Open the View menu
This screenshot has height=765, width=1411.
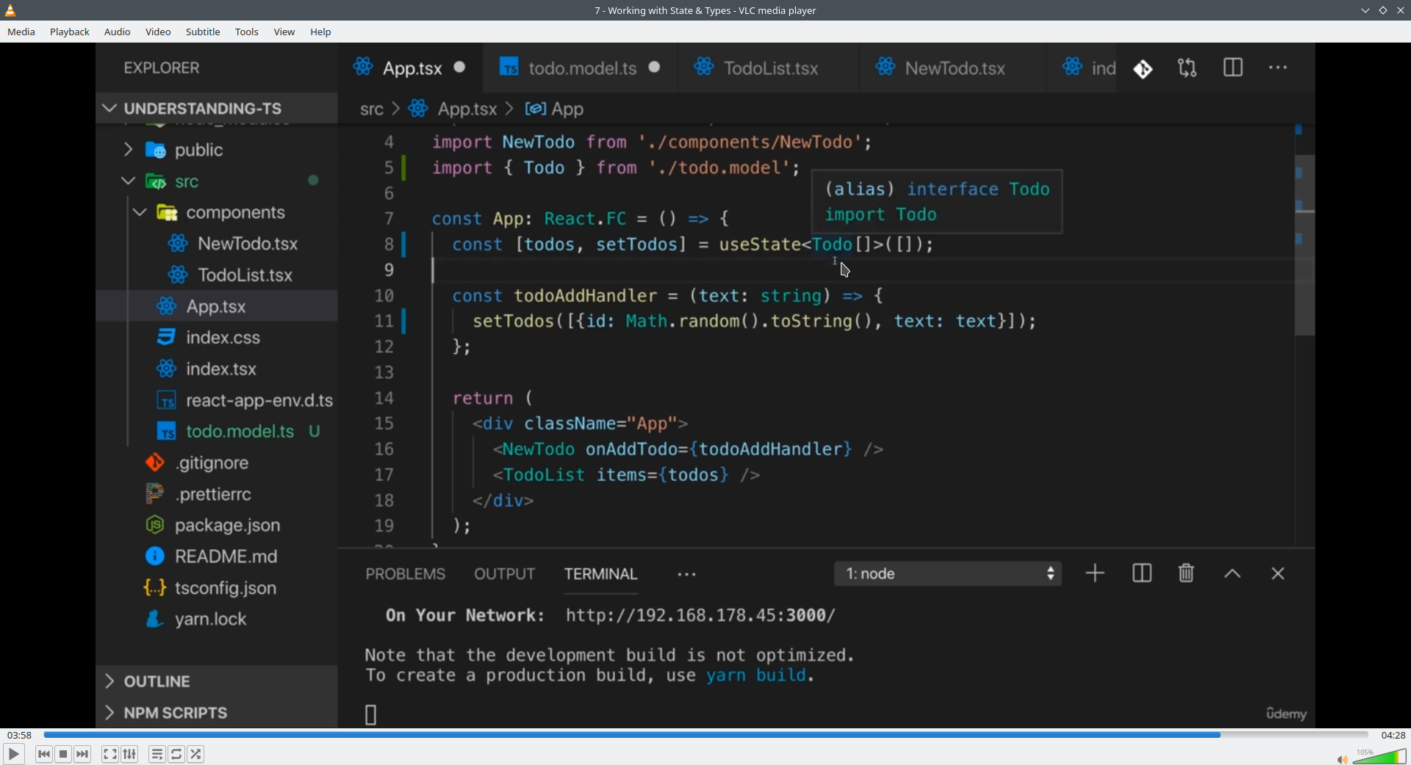tap(284, 32)
